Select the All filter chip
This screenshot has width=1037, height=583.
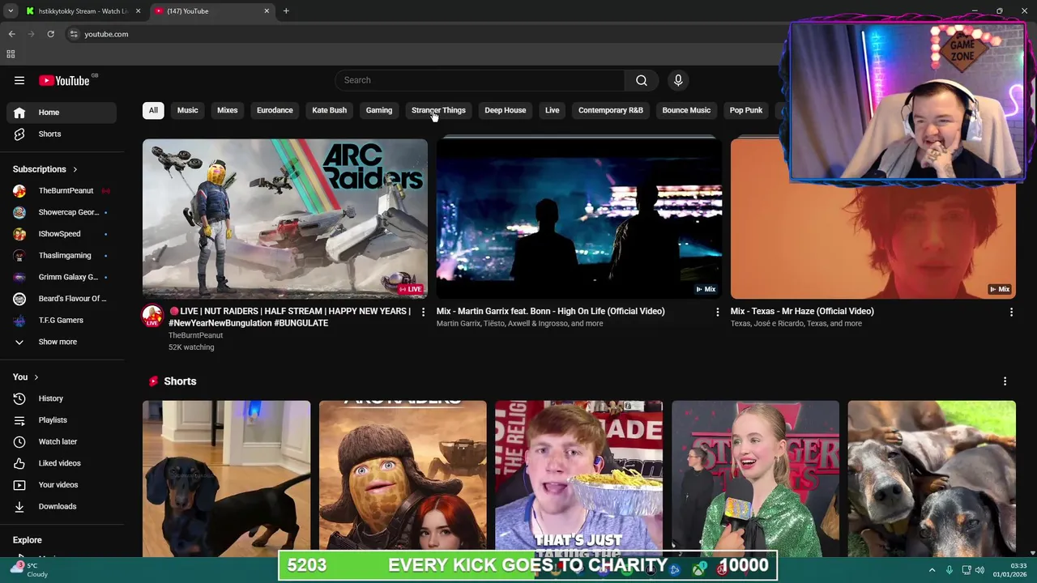pyautogui.click(x=153, y=110)
